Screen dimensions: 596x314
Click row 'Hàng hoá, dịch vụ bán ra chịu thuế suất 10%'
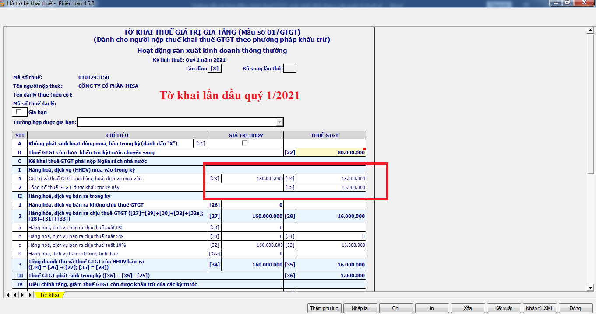[189, 245]
